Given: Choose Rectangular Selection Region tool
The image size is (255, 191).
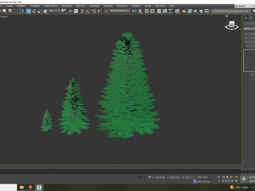Looking at the screenshot, I should [16, 11].
